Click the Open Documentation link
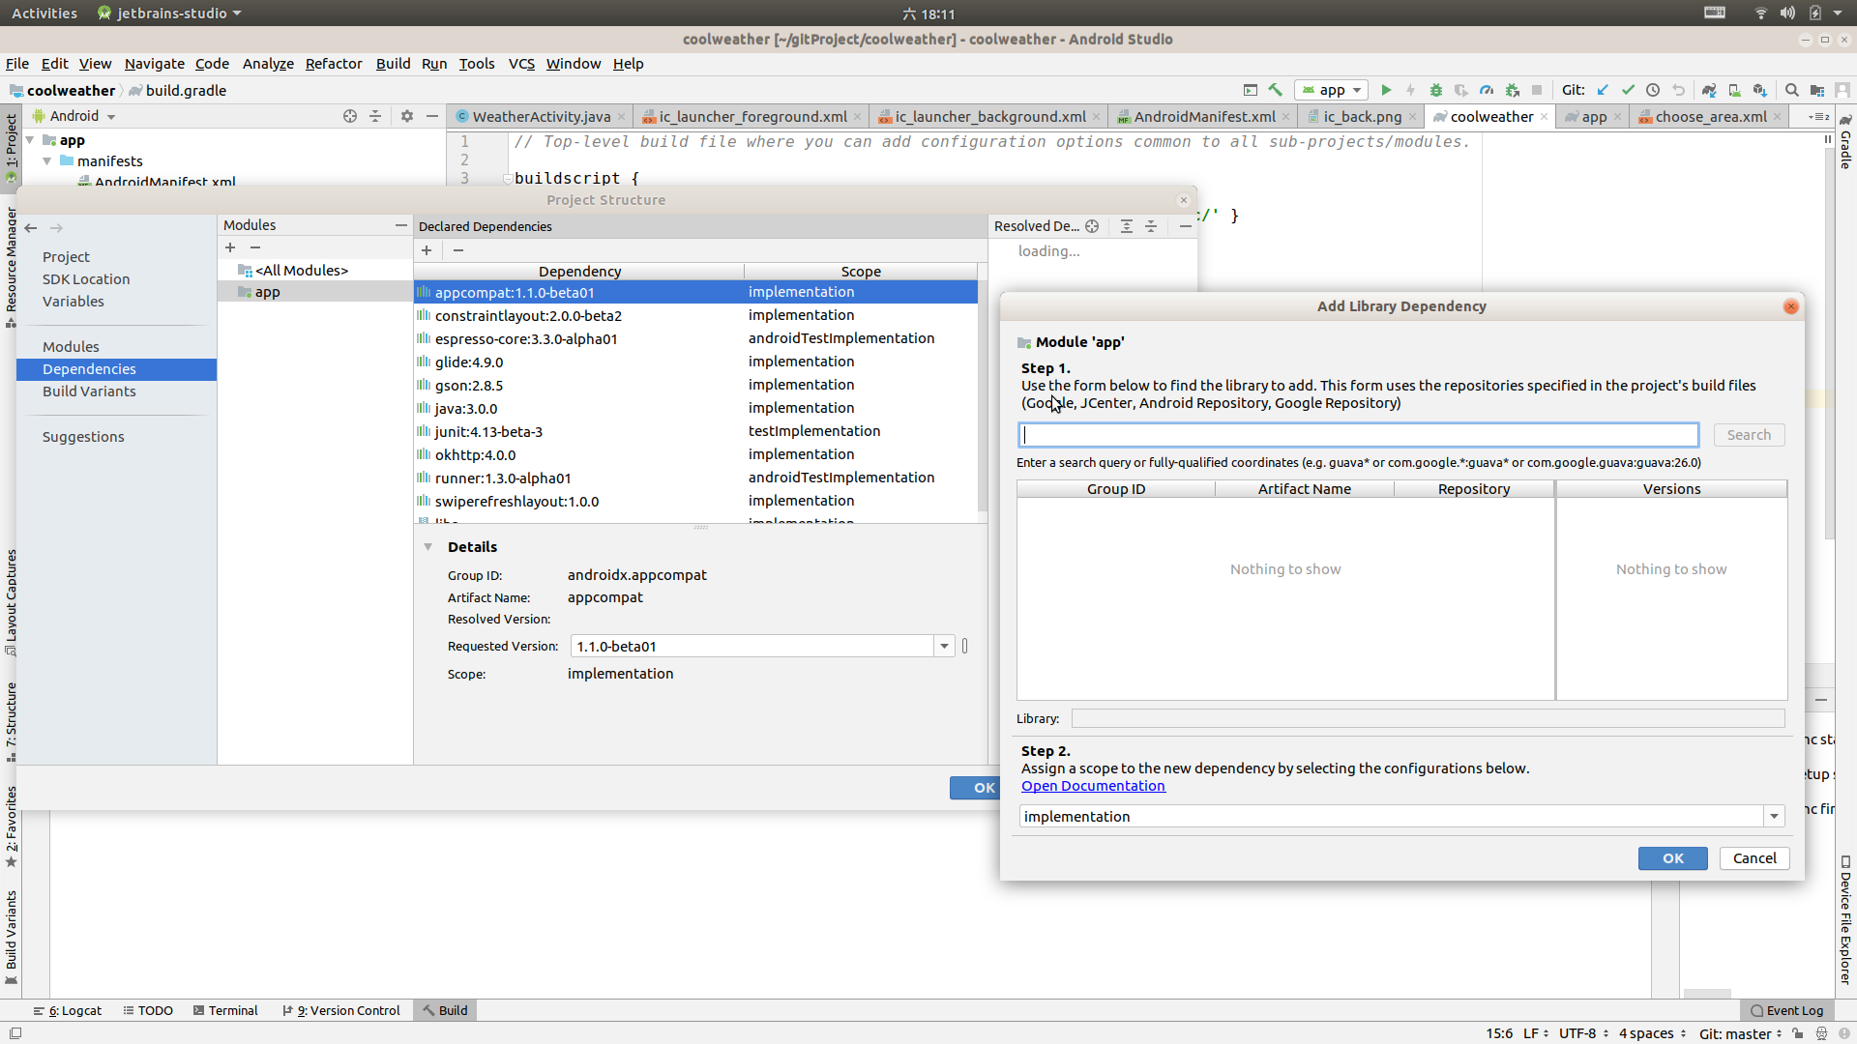 [1093, 786]
